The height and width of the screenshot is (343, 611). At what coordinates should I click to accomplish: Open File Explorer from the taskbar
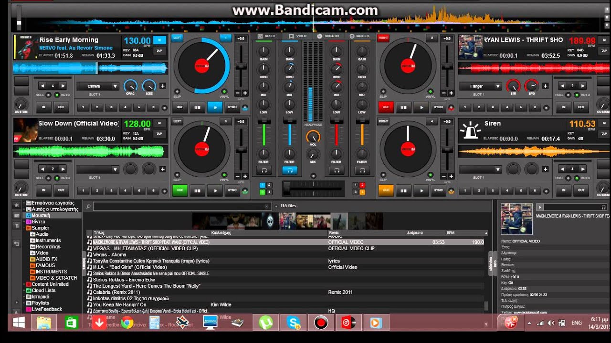(x=44, y=323)
